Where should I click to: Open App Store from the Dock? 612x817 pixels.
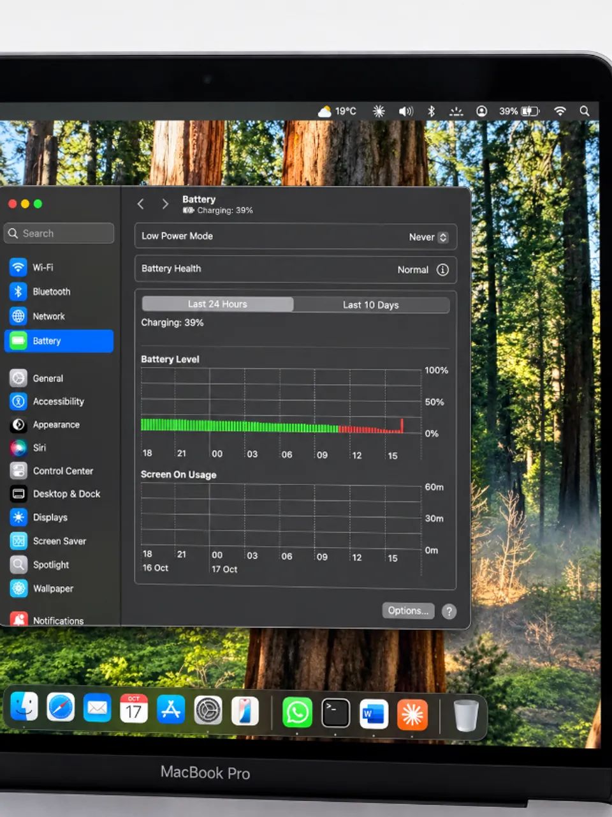[171, 708]
